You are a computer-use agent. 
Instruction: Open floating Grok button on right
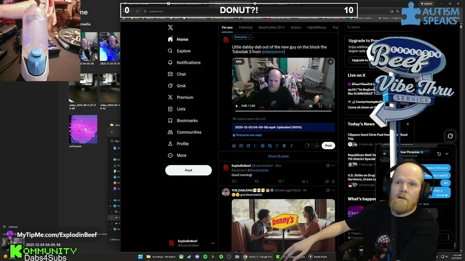450,136
